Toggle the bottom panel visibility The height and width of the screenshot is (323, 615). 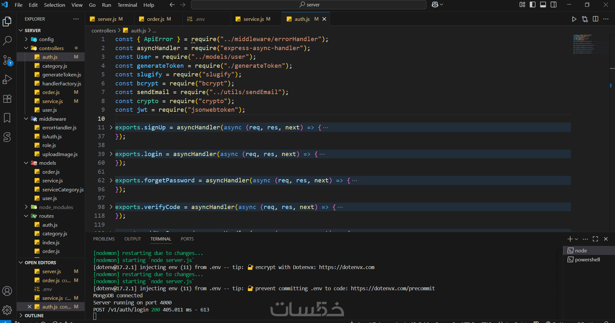tap(543, 5)
